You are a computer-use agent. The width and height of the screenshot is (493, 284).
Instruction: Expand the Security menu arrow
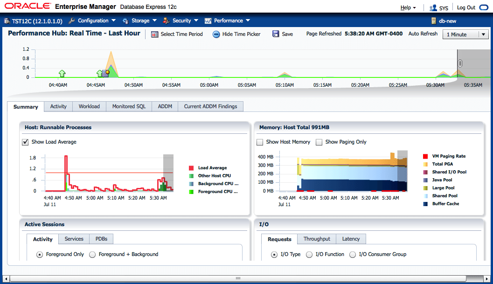tap(196, 21)
